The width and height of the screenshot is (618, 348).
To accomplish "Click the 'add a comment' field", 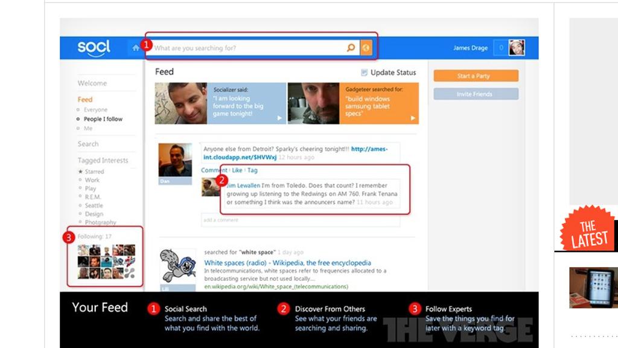I will click(300, 220).
